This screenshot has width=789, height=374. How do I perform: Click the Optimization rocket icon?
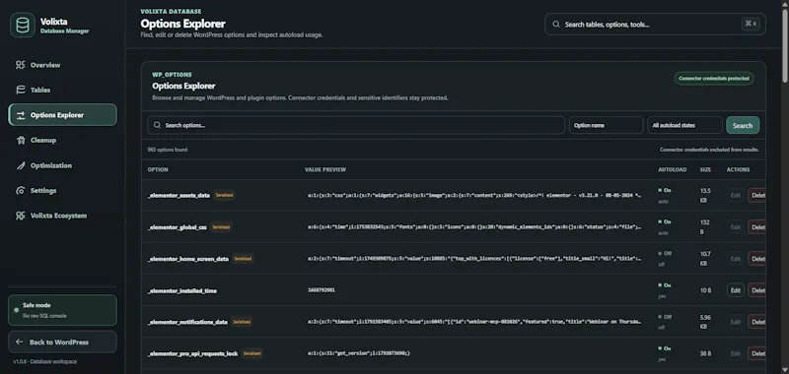click(x=20, y=165)
